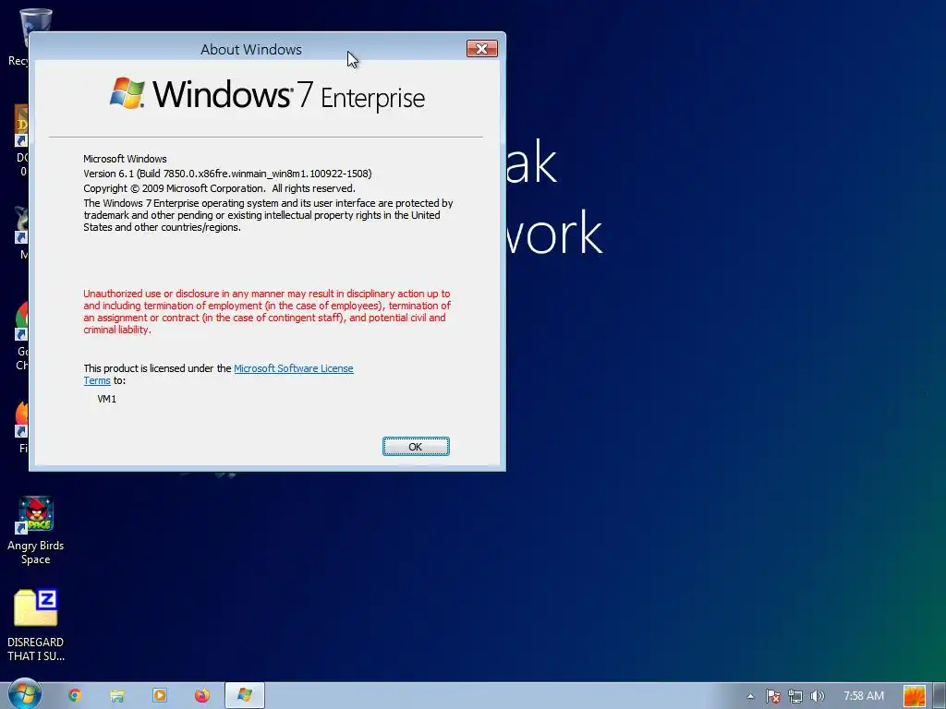Select the Google Chrome desktop shortcut
The image size is (946, 709).
pyautogui.click(x=22, y=336)
